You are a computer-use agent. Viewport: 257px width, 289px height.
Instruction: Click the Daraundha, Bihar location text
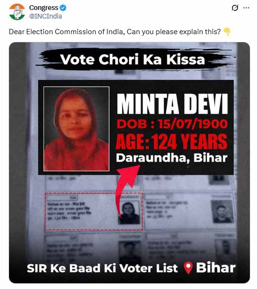click(171, 158)
